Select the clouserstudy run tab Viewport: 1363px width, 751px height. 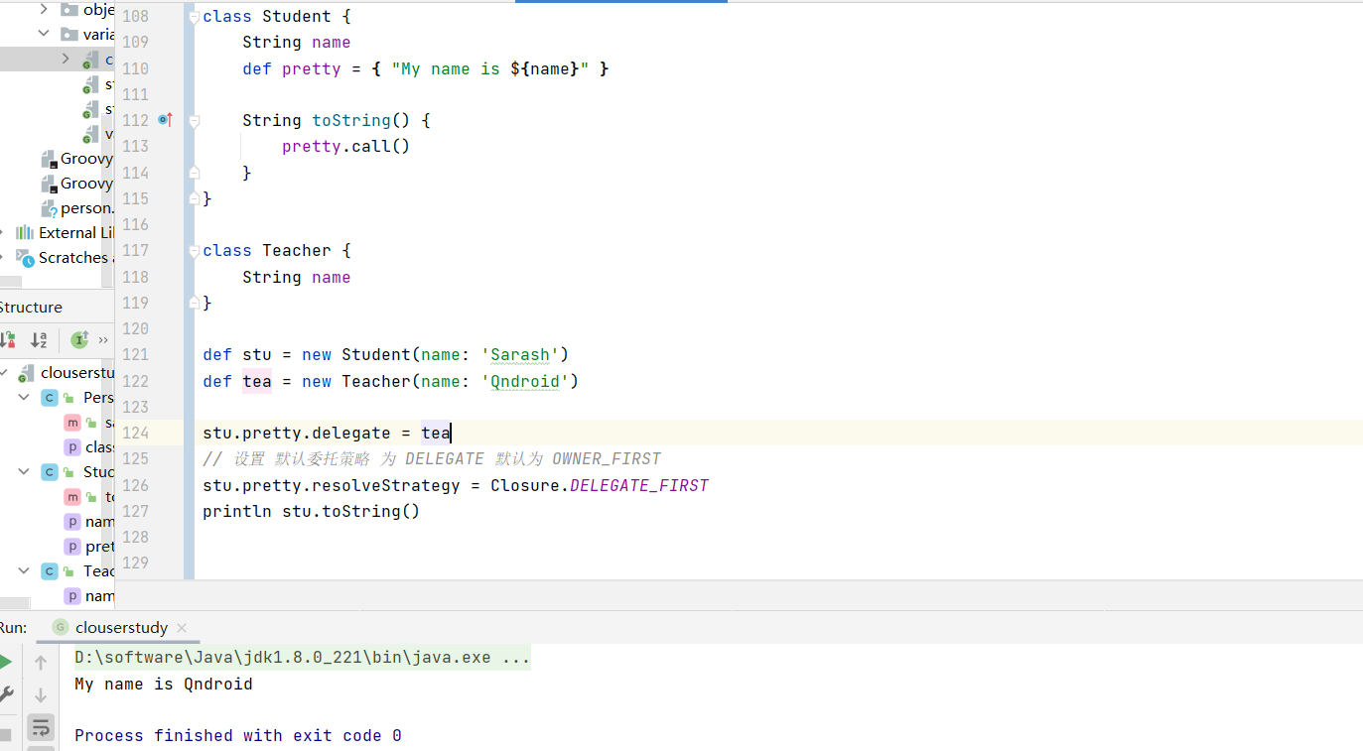tap(120, 628)
